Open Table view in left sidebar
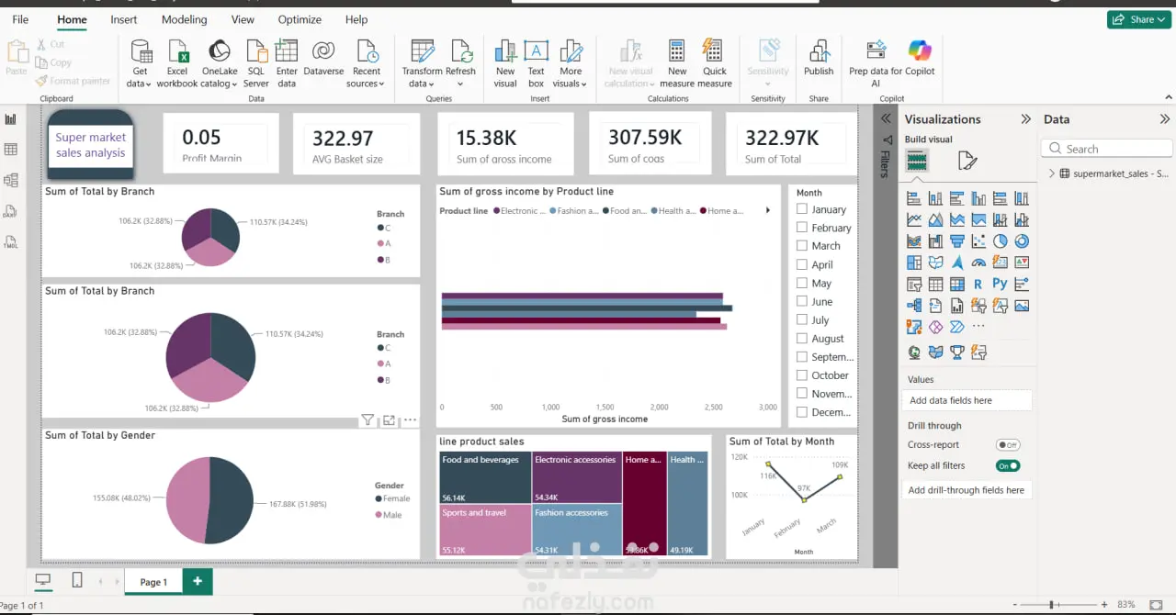Viewport: 1176px width, 615px height. pos(11,150)
